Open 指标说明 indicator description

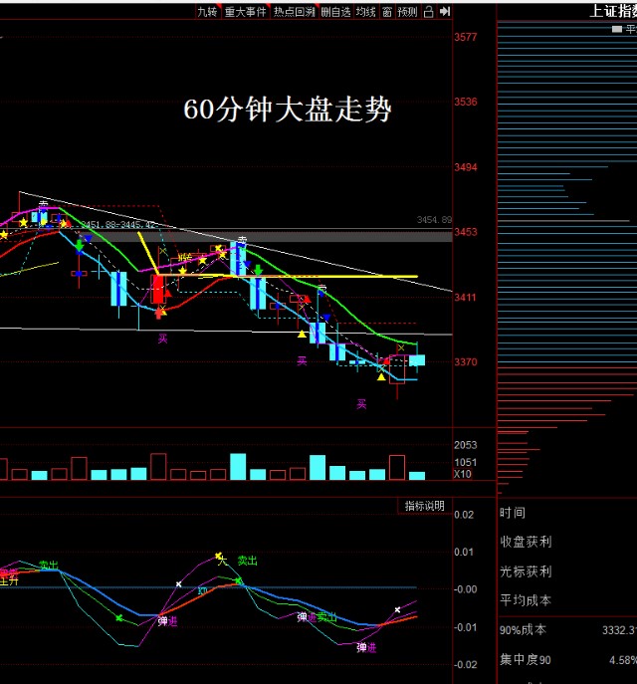(x=424, y=507)
